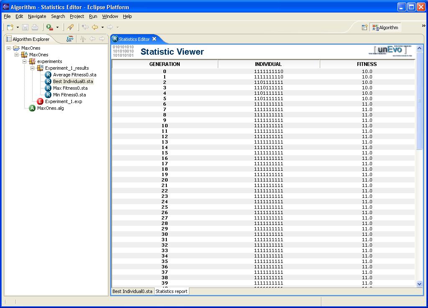Screen dimensions: 428x308
Task: Click the Evo icon in Algorithm Explorer
Action: coord(70,39)
